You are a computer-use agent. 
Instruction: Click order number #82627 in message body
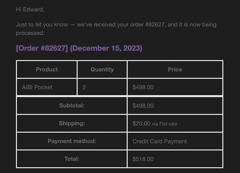[x=154, y=25]
